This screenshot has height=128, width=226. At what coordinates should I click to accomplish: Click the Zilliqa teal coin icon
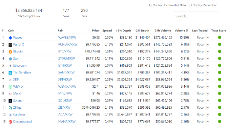click(11, 108)
